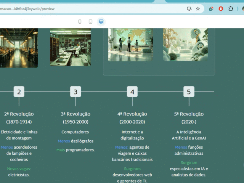Open the browser Extensions puzzle icon
This screenshot has height=183, width=244.
[x=231, y=8]
